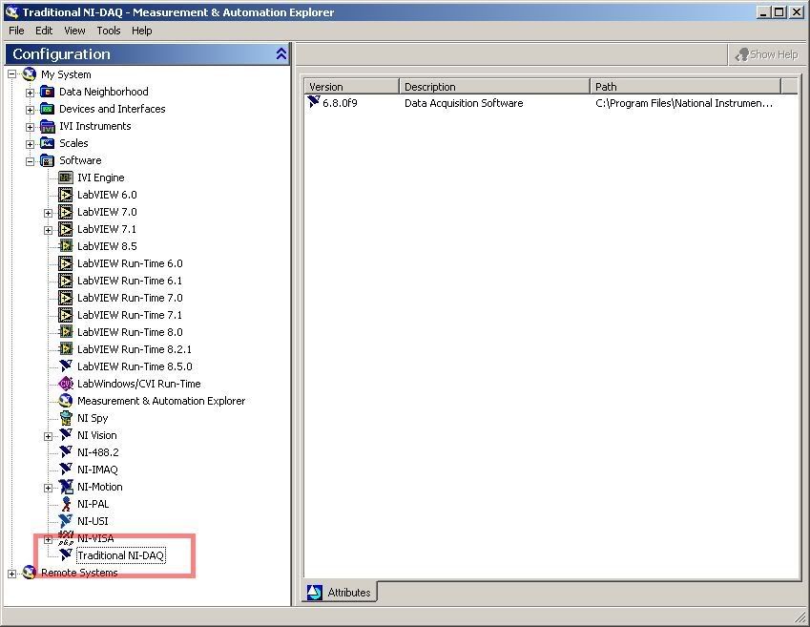Click the C:\Program Files path cell
Screen dimensions: 810x627
684,103
